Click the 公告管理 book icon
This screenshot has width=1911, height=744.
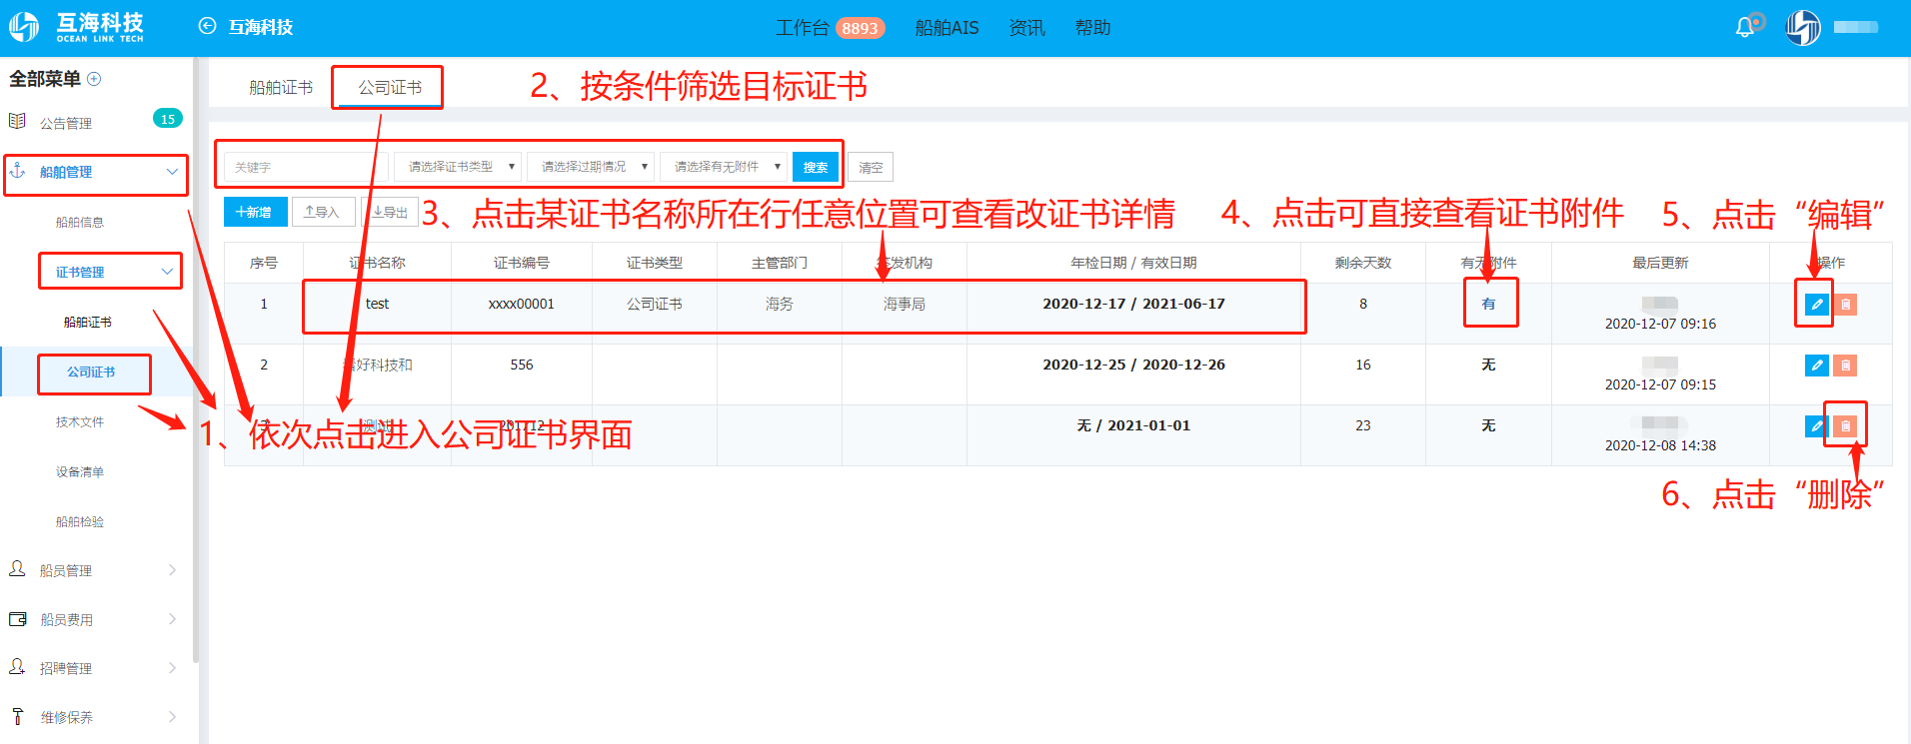(x=17, y=122)
